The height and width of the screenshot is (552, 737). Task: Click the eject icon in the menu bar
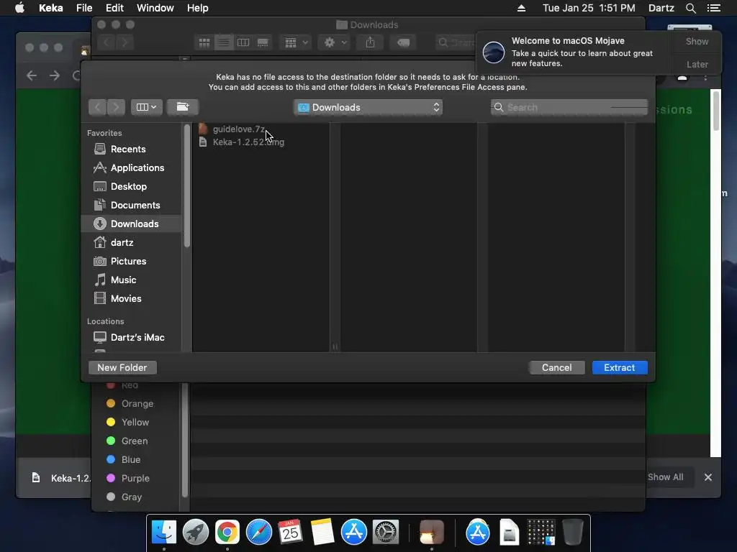[x=521, y=8]
